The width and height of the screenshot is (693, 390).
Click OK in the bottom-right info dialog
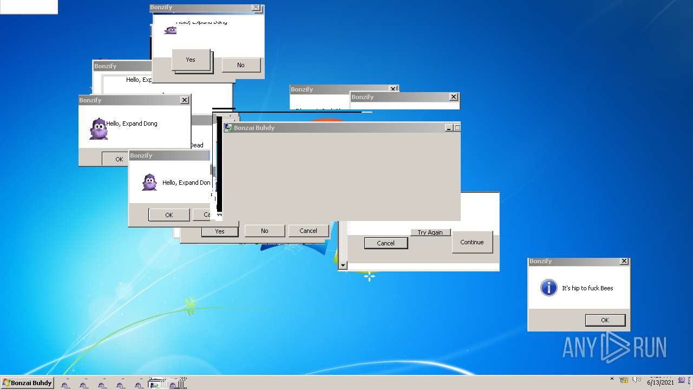(605, 320)
